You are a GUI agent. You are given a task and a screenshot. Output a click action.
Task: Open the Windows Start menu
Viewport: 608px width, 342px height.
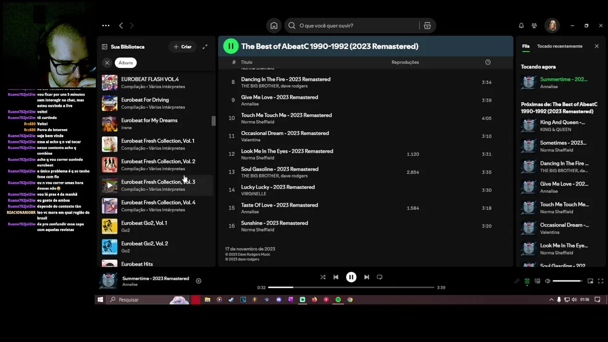[100, 300]
